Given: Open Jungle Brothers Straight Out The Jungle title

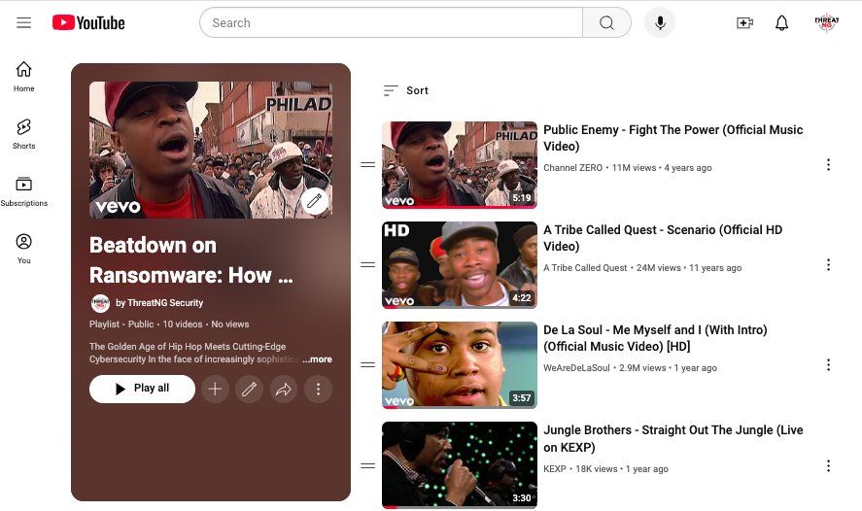Looking at the screenshot, I should pyautogui.click(x=672, y=438).
